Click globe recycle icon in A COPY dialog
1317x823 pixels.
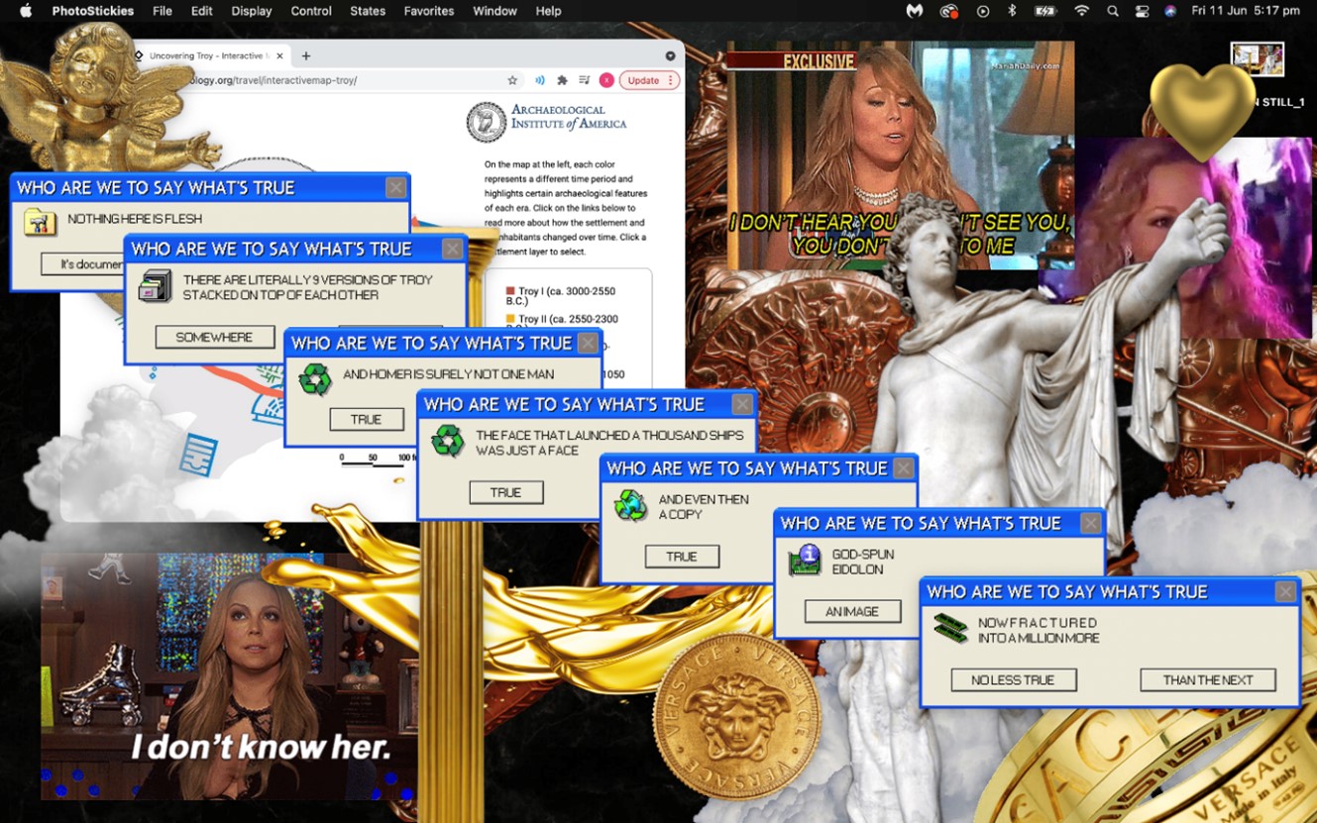pyautogui.click(x=630, y=505)
